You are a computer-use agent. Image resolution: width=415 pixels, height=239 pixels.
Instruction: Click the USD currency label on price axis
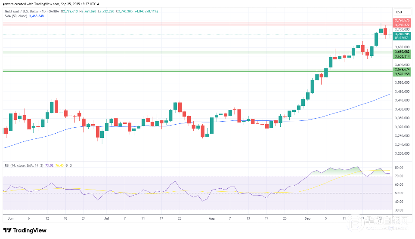(x=399, y=12)
